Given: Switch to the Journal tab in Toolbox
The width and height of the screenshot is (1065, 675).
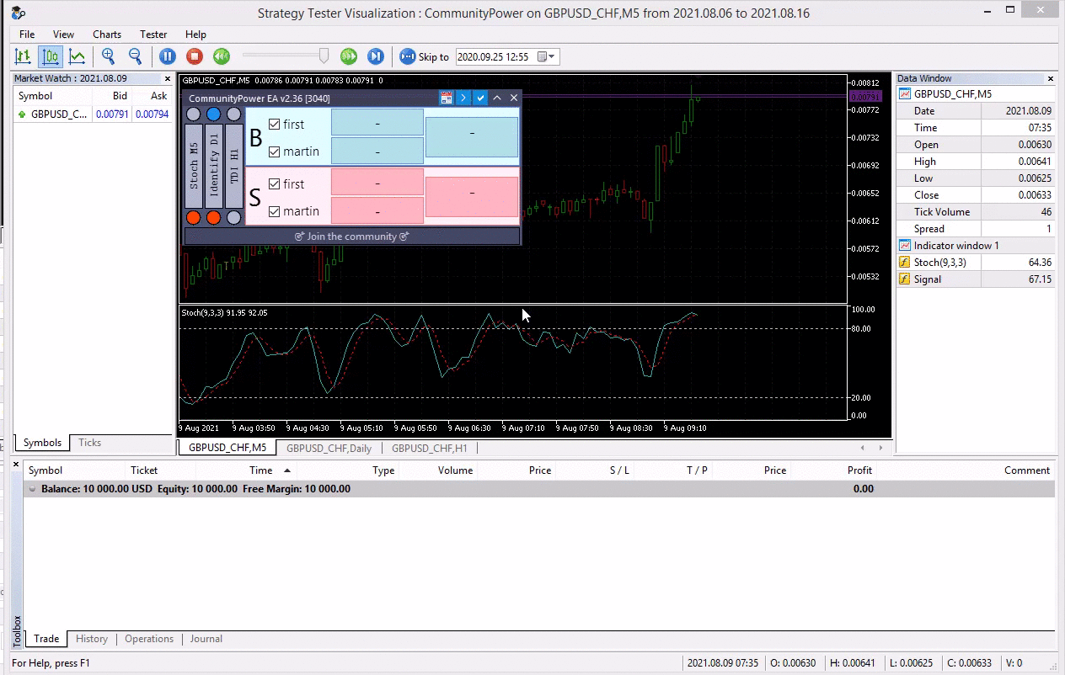Looking at the screenshot, I should (x=206, y=639).
